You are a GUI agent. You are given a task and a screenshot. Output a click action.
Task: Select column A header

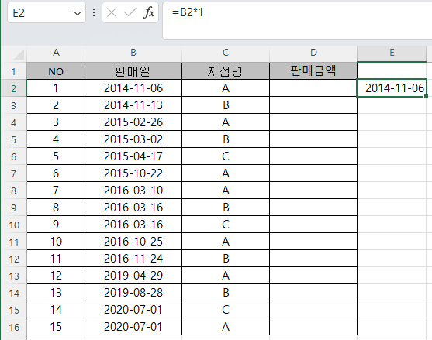(56, 53)
